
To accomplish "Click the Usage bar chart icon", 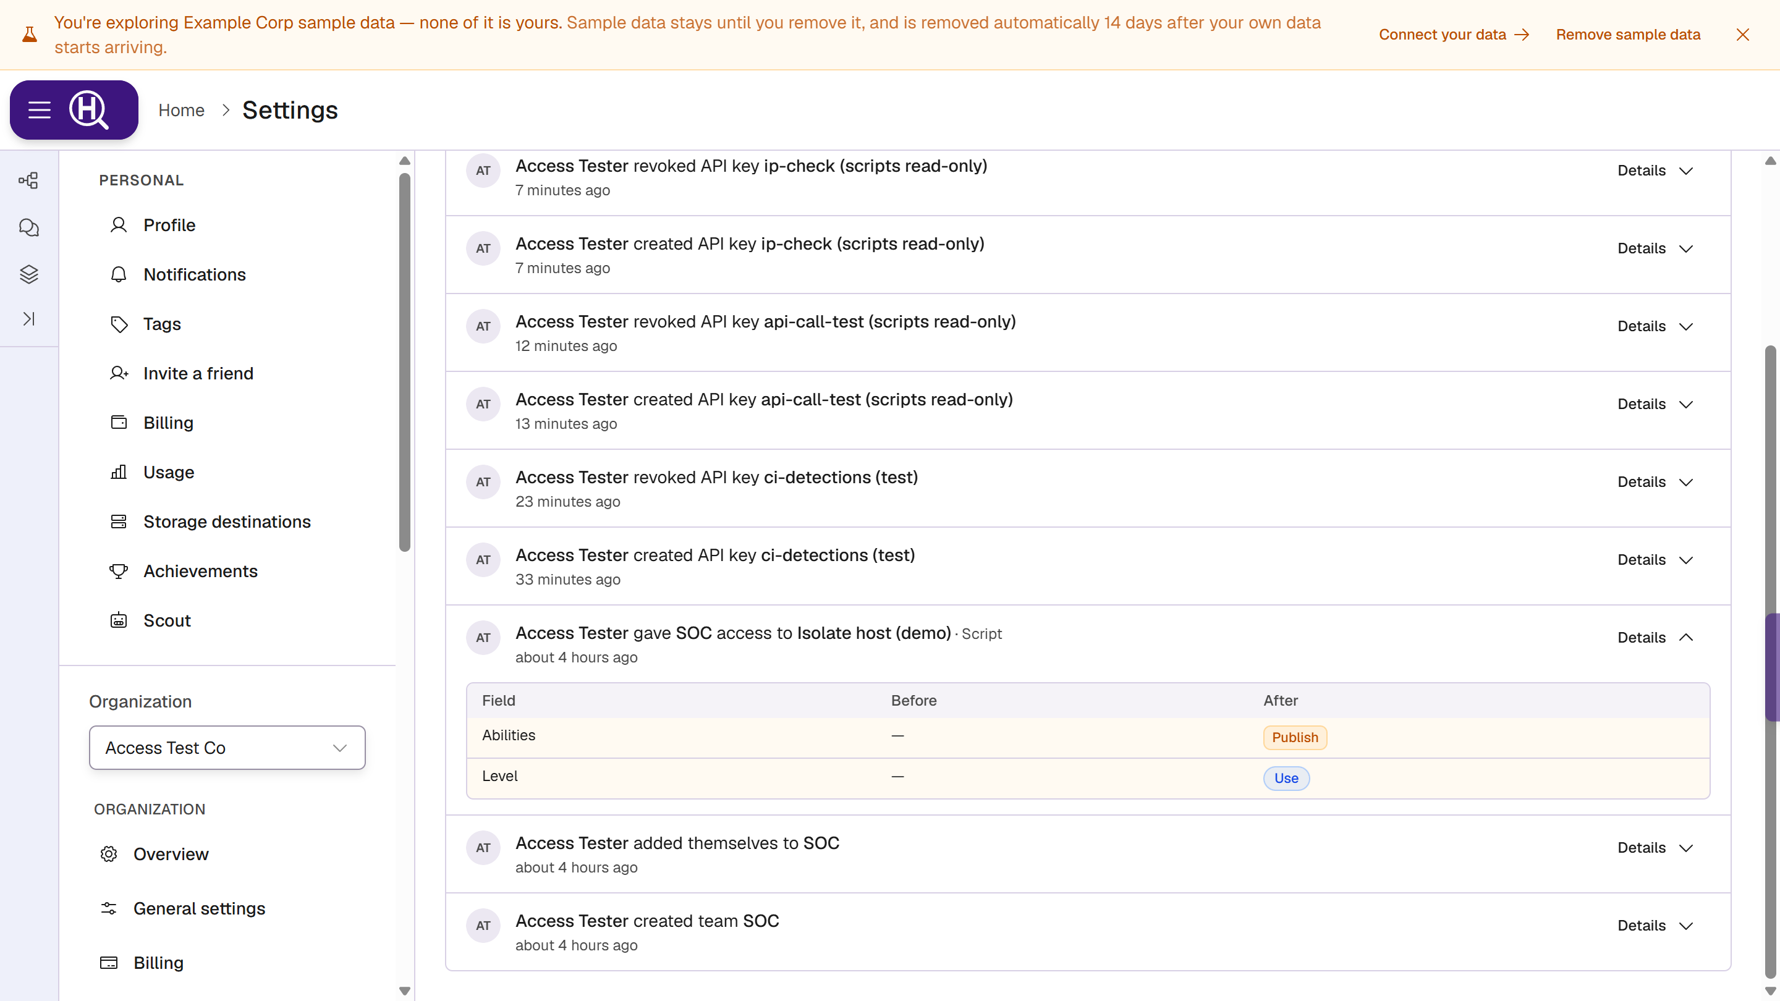I will [x=119, y=472].
